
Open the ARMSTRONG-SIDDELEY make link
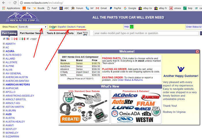tap(20, 96)
